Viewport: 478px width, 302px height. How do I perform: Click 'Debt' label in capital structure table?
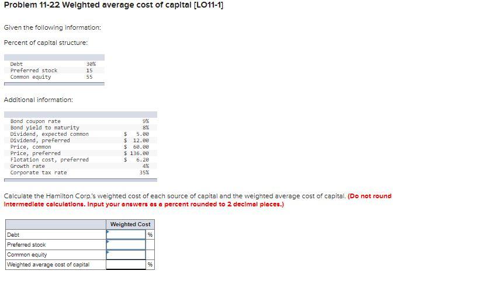click(16, 64)
